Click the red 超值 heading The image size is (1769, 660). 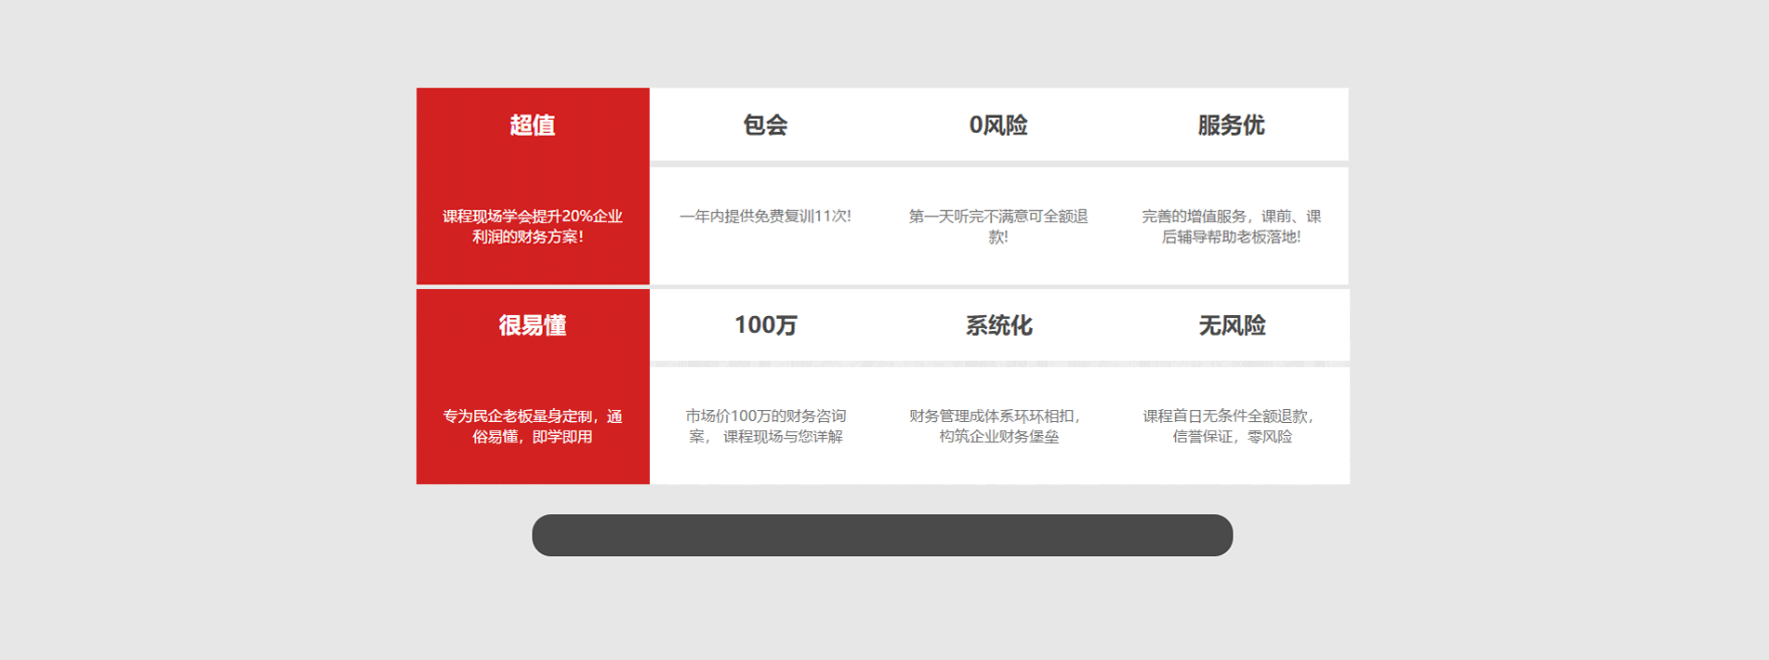tap(532, 125)
